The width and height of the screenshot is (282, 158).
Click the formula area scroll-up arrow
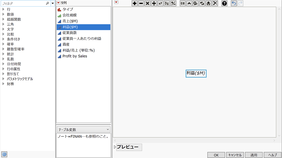pos(279,9)
